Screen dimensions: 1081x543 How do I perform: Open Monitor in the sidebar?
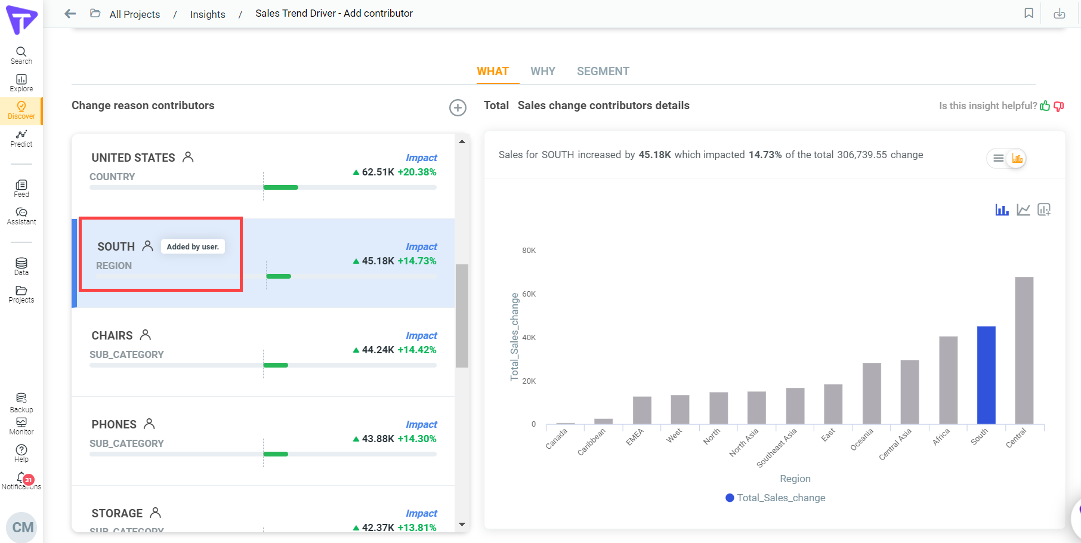coord(21,426)
